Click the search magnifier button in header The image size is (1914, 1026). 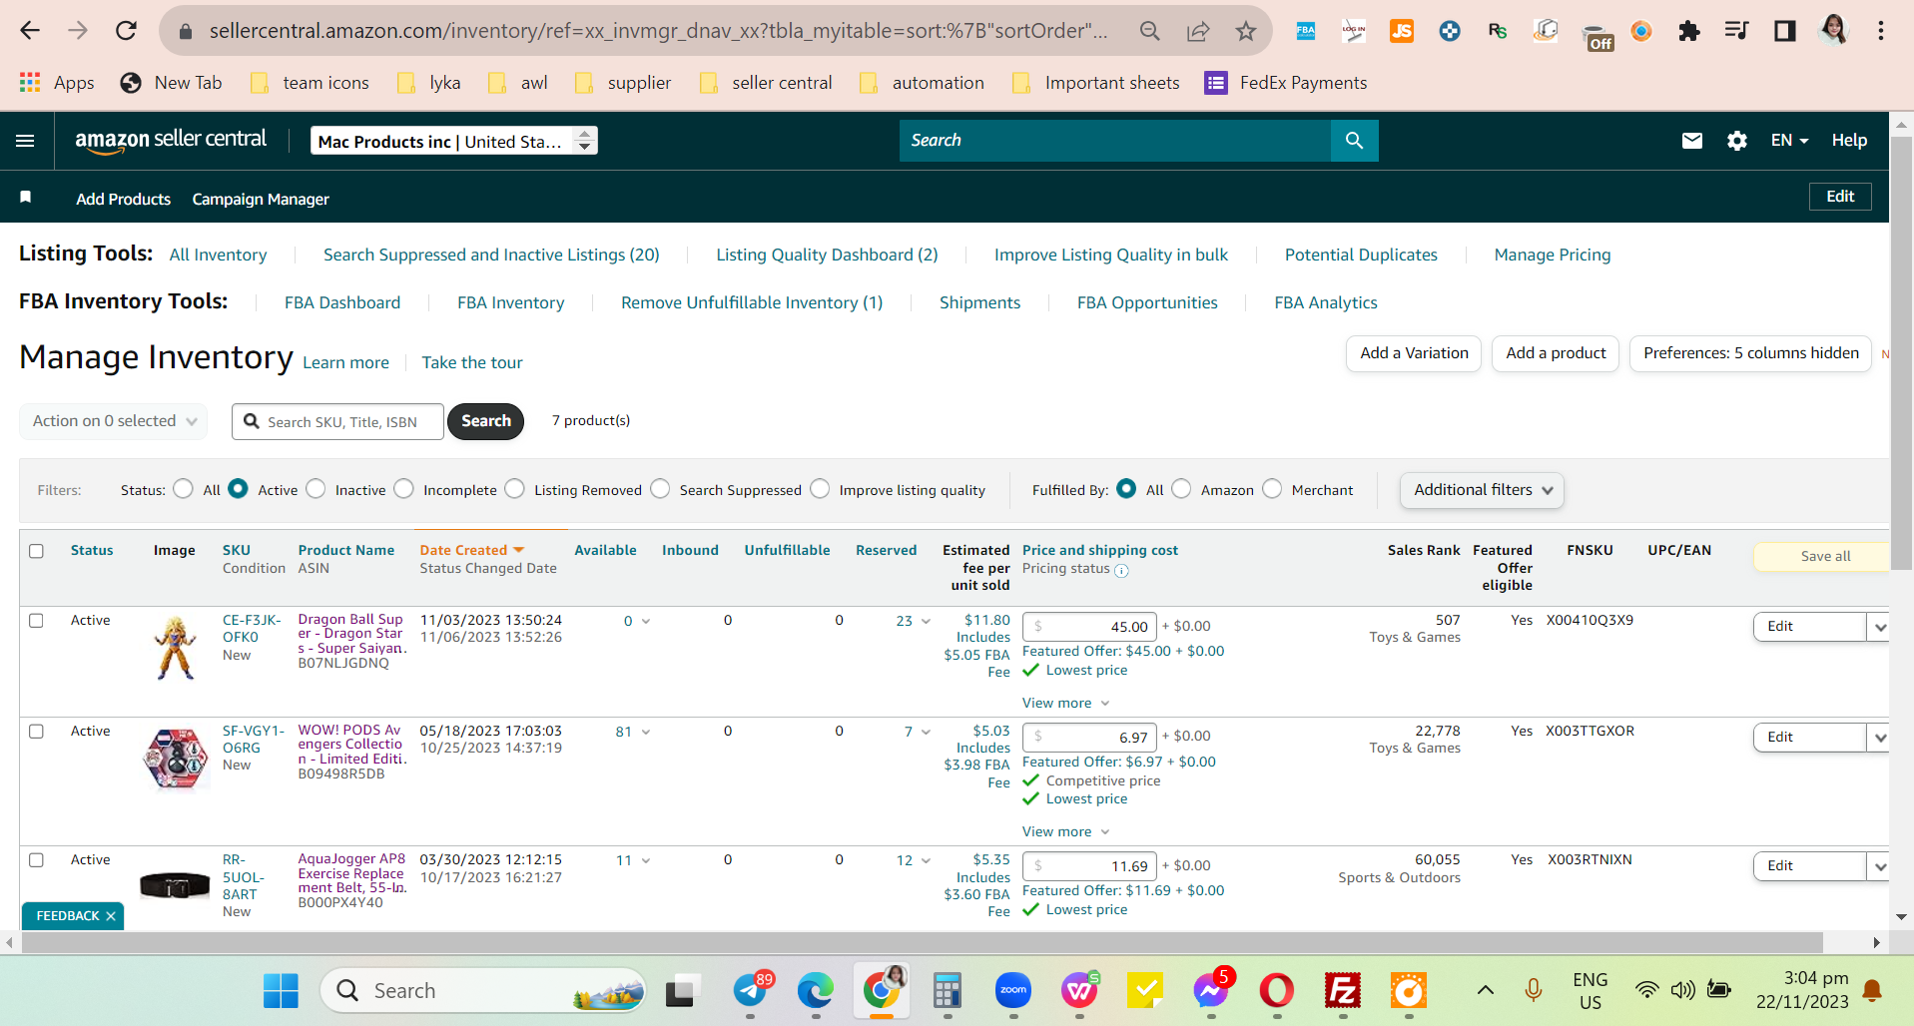[x=1354, y=141]
